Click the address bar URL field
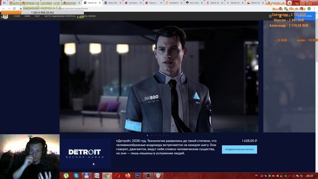Screen dimensions: 318x179 pos(142,8)
